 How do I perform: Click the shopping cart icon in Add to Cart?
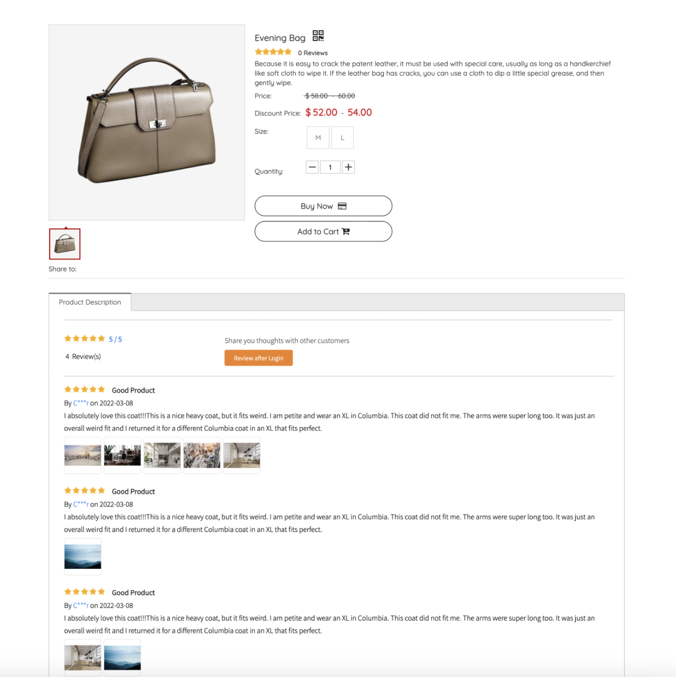346,232
